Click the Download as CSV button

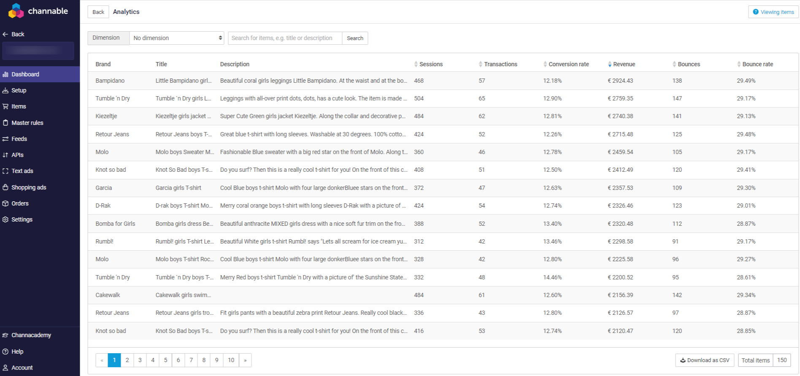(x=705, y=360)
